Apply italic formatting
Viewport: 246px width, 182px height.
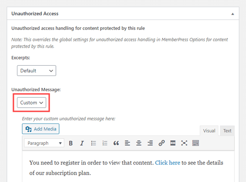[x=82, y=143]
